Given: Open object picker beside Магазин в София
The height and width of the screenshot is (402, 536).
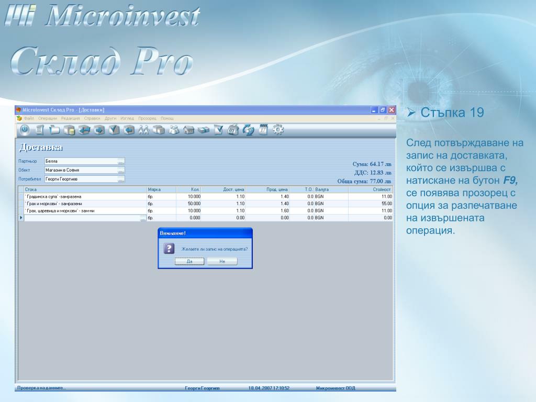Looking at the screenshot, I should pos(121,170).
